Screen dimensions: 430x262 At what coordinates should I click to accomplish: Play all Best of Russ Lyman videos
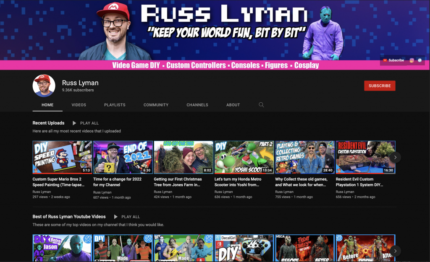(x=127, y=217)
